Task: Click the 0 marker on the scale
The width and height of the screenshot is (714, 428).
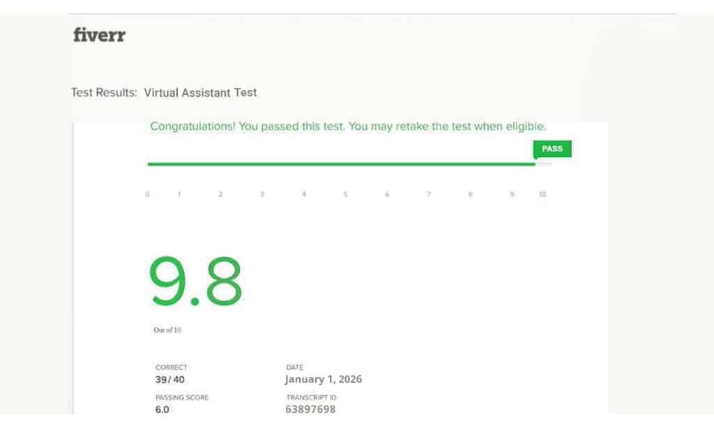Action: point(147,194)
